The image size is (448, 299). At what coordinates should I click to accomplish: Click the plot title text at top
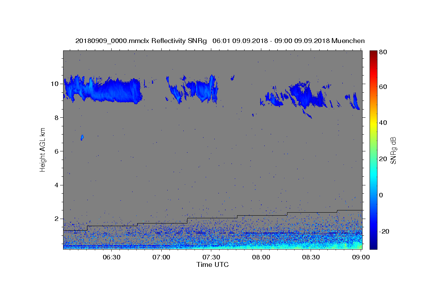(x=220, y=41)
